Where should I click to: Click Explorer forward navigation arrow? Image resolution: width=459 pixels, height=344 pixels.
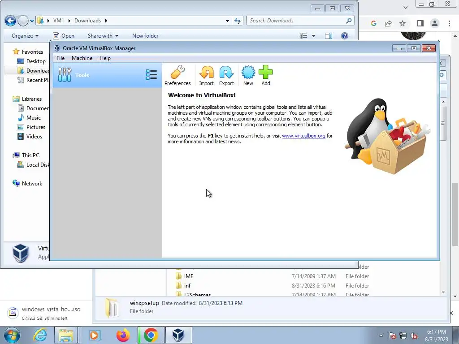coord(23,21)
